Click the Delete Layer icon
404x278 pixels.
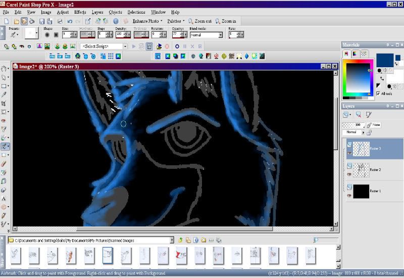click(x=358, y=115)
